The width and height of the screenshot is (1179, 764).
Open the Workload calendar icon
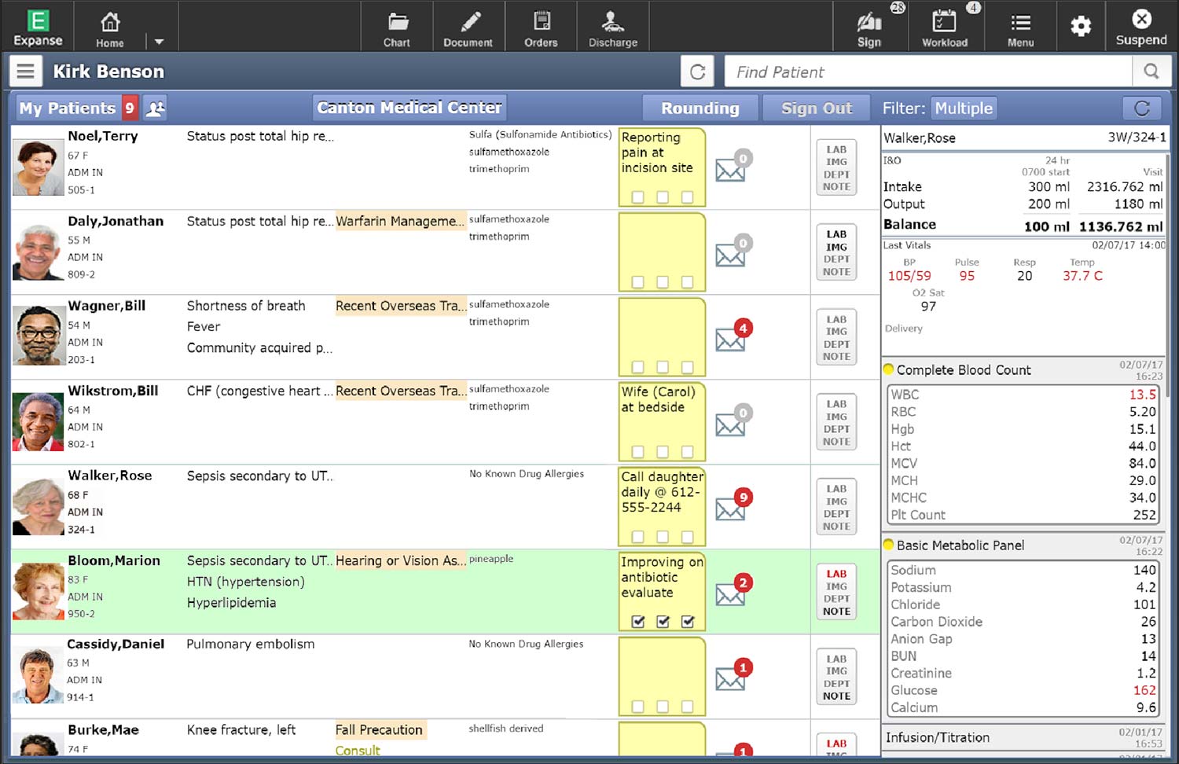[945, 28]
